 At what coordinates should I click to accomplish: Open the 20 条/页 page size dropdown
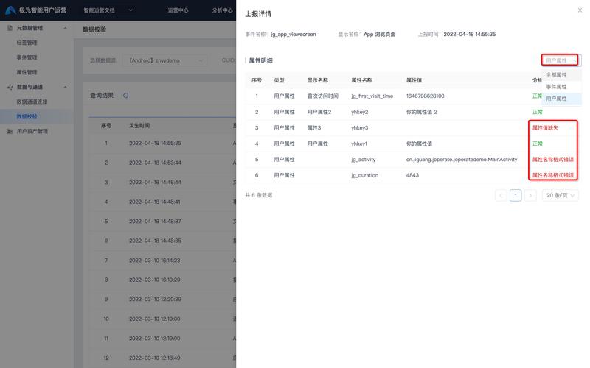click(560, 195)
